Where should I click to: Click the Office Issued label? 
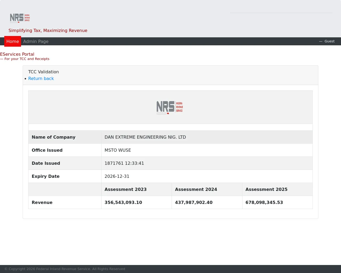[47, 150]
